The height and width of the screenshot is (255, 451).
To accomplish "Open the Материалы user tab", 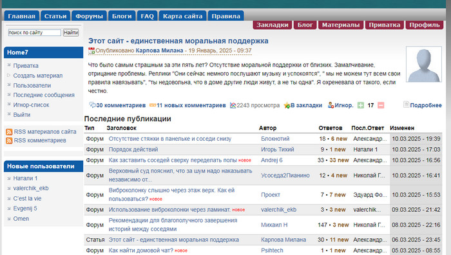I will [341, 25].
